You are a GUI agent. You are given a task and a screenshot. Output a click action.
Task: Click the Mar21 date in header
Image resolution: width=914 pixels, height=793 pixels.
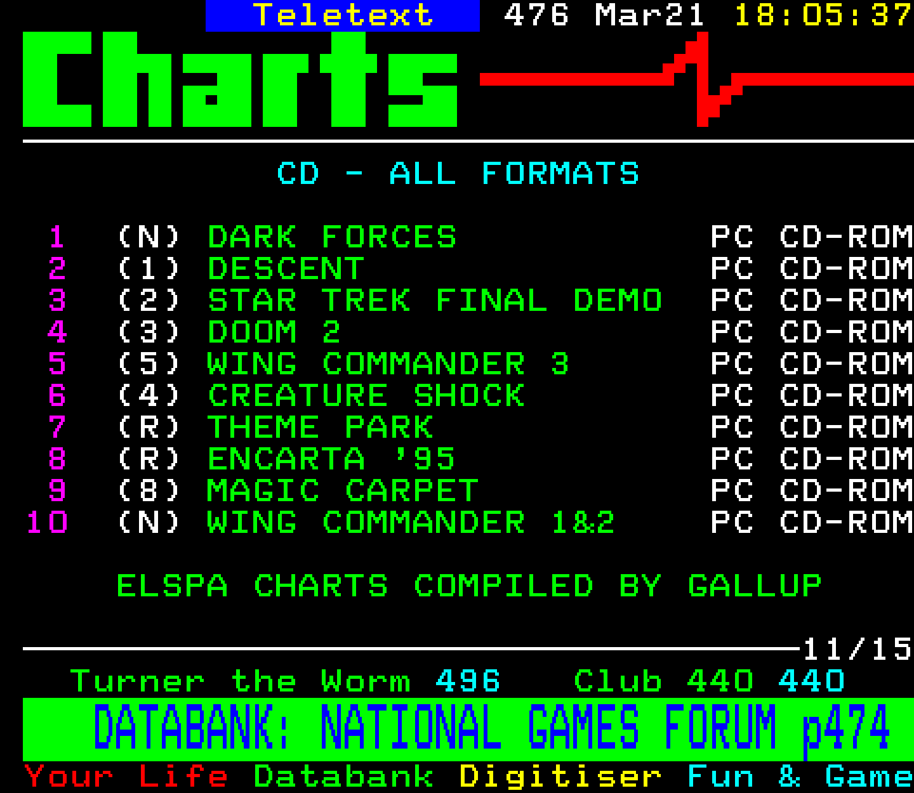[x=650, y=15]
